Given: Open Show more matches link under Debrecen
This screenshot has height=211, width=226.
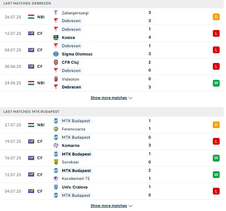Looking at the screenshot, I should pos(108,98).
